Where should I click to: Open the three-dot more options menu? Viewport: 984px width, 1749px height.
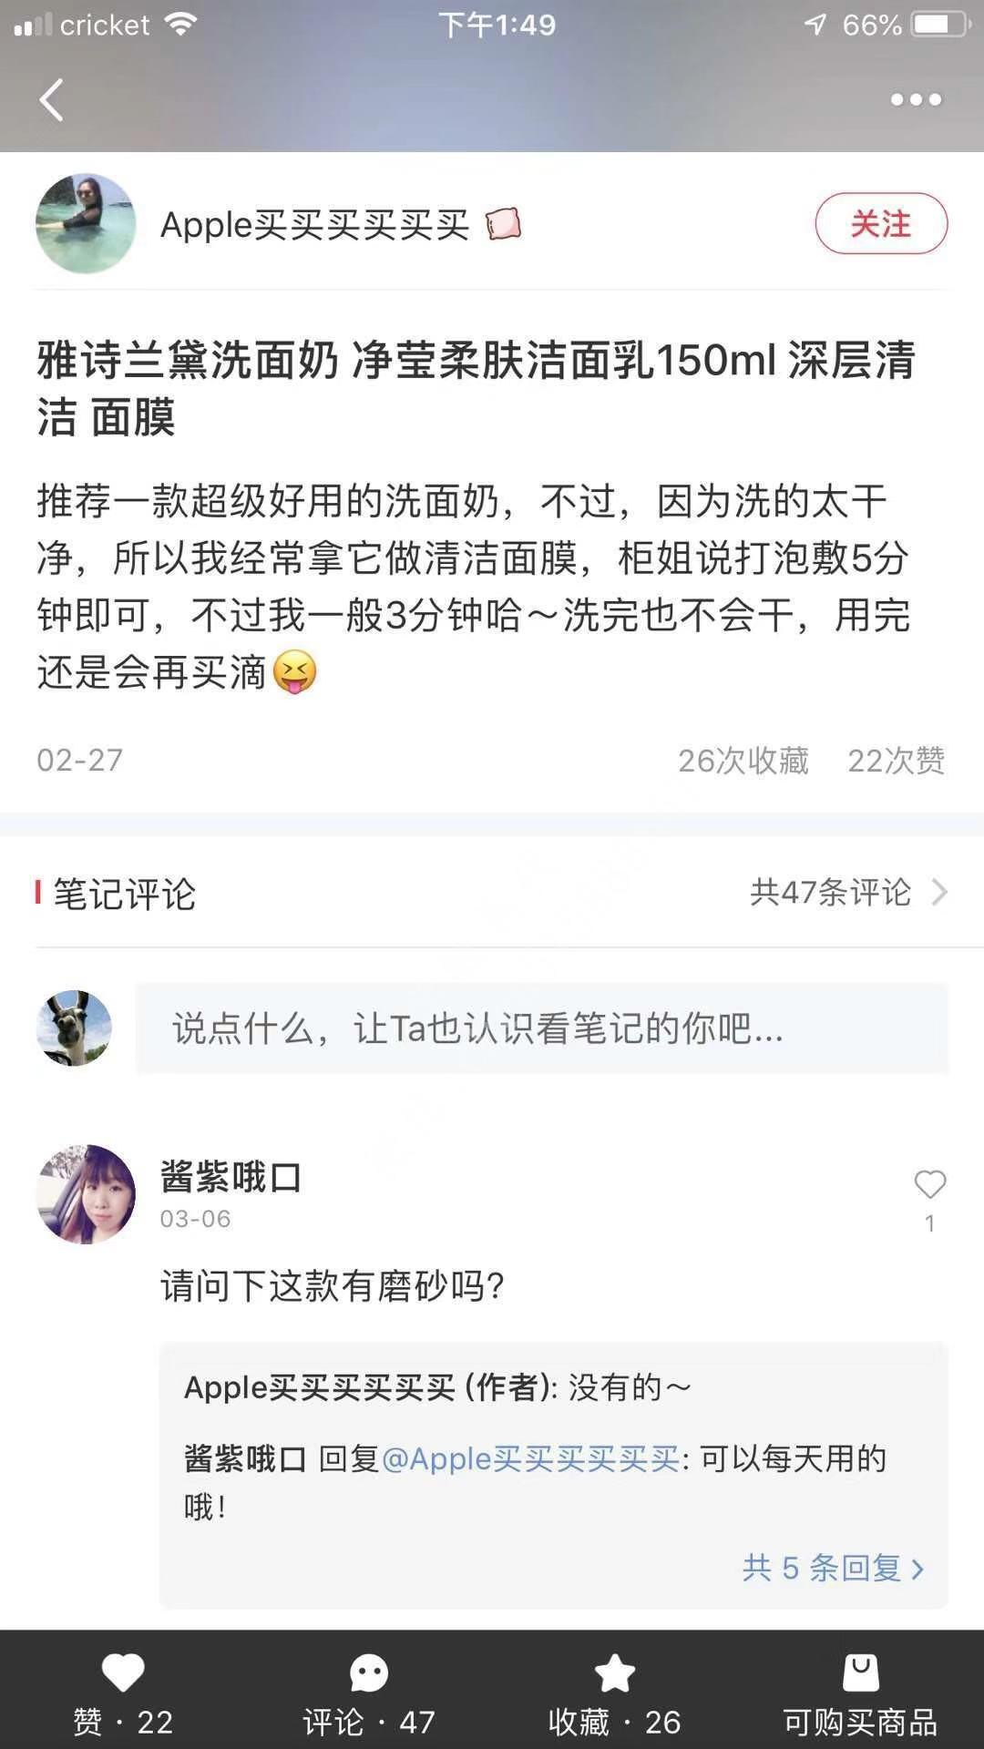916,99
